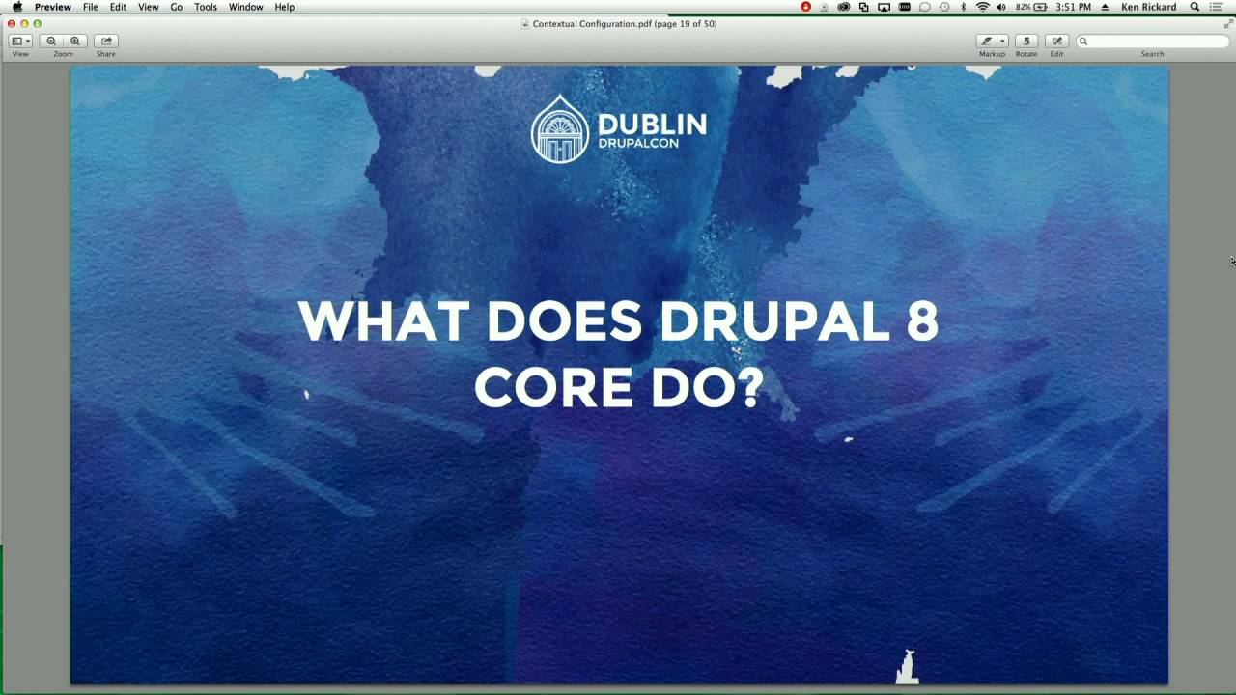Open the Go menu
Image resolution: width=1236 pixels, height=695 pixels.
[177, 7]
